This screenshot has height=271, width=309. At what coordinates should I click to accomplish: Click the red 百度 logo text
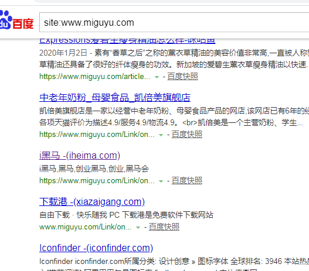click(x=23, y=24)
